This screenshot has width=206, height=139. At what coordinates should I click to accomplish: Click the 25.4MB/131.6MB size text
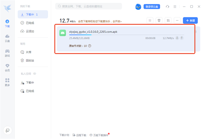[79, 38]
